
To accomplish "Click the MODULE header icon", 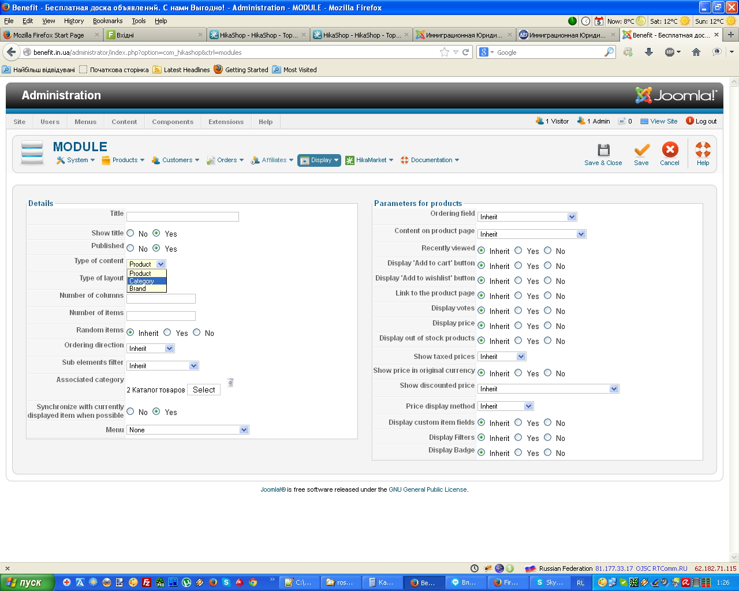I will tap(32, 152).
